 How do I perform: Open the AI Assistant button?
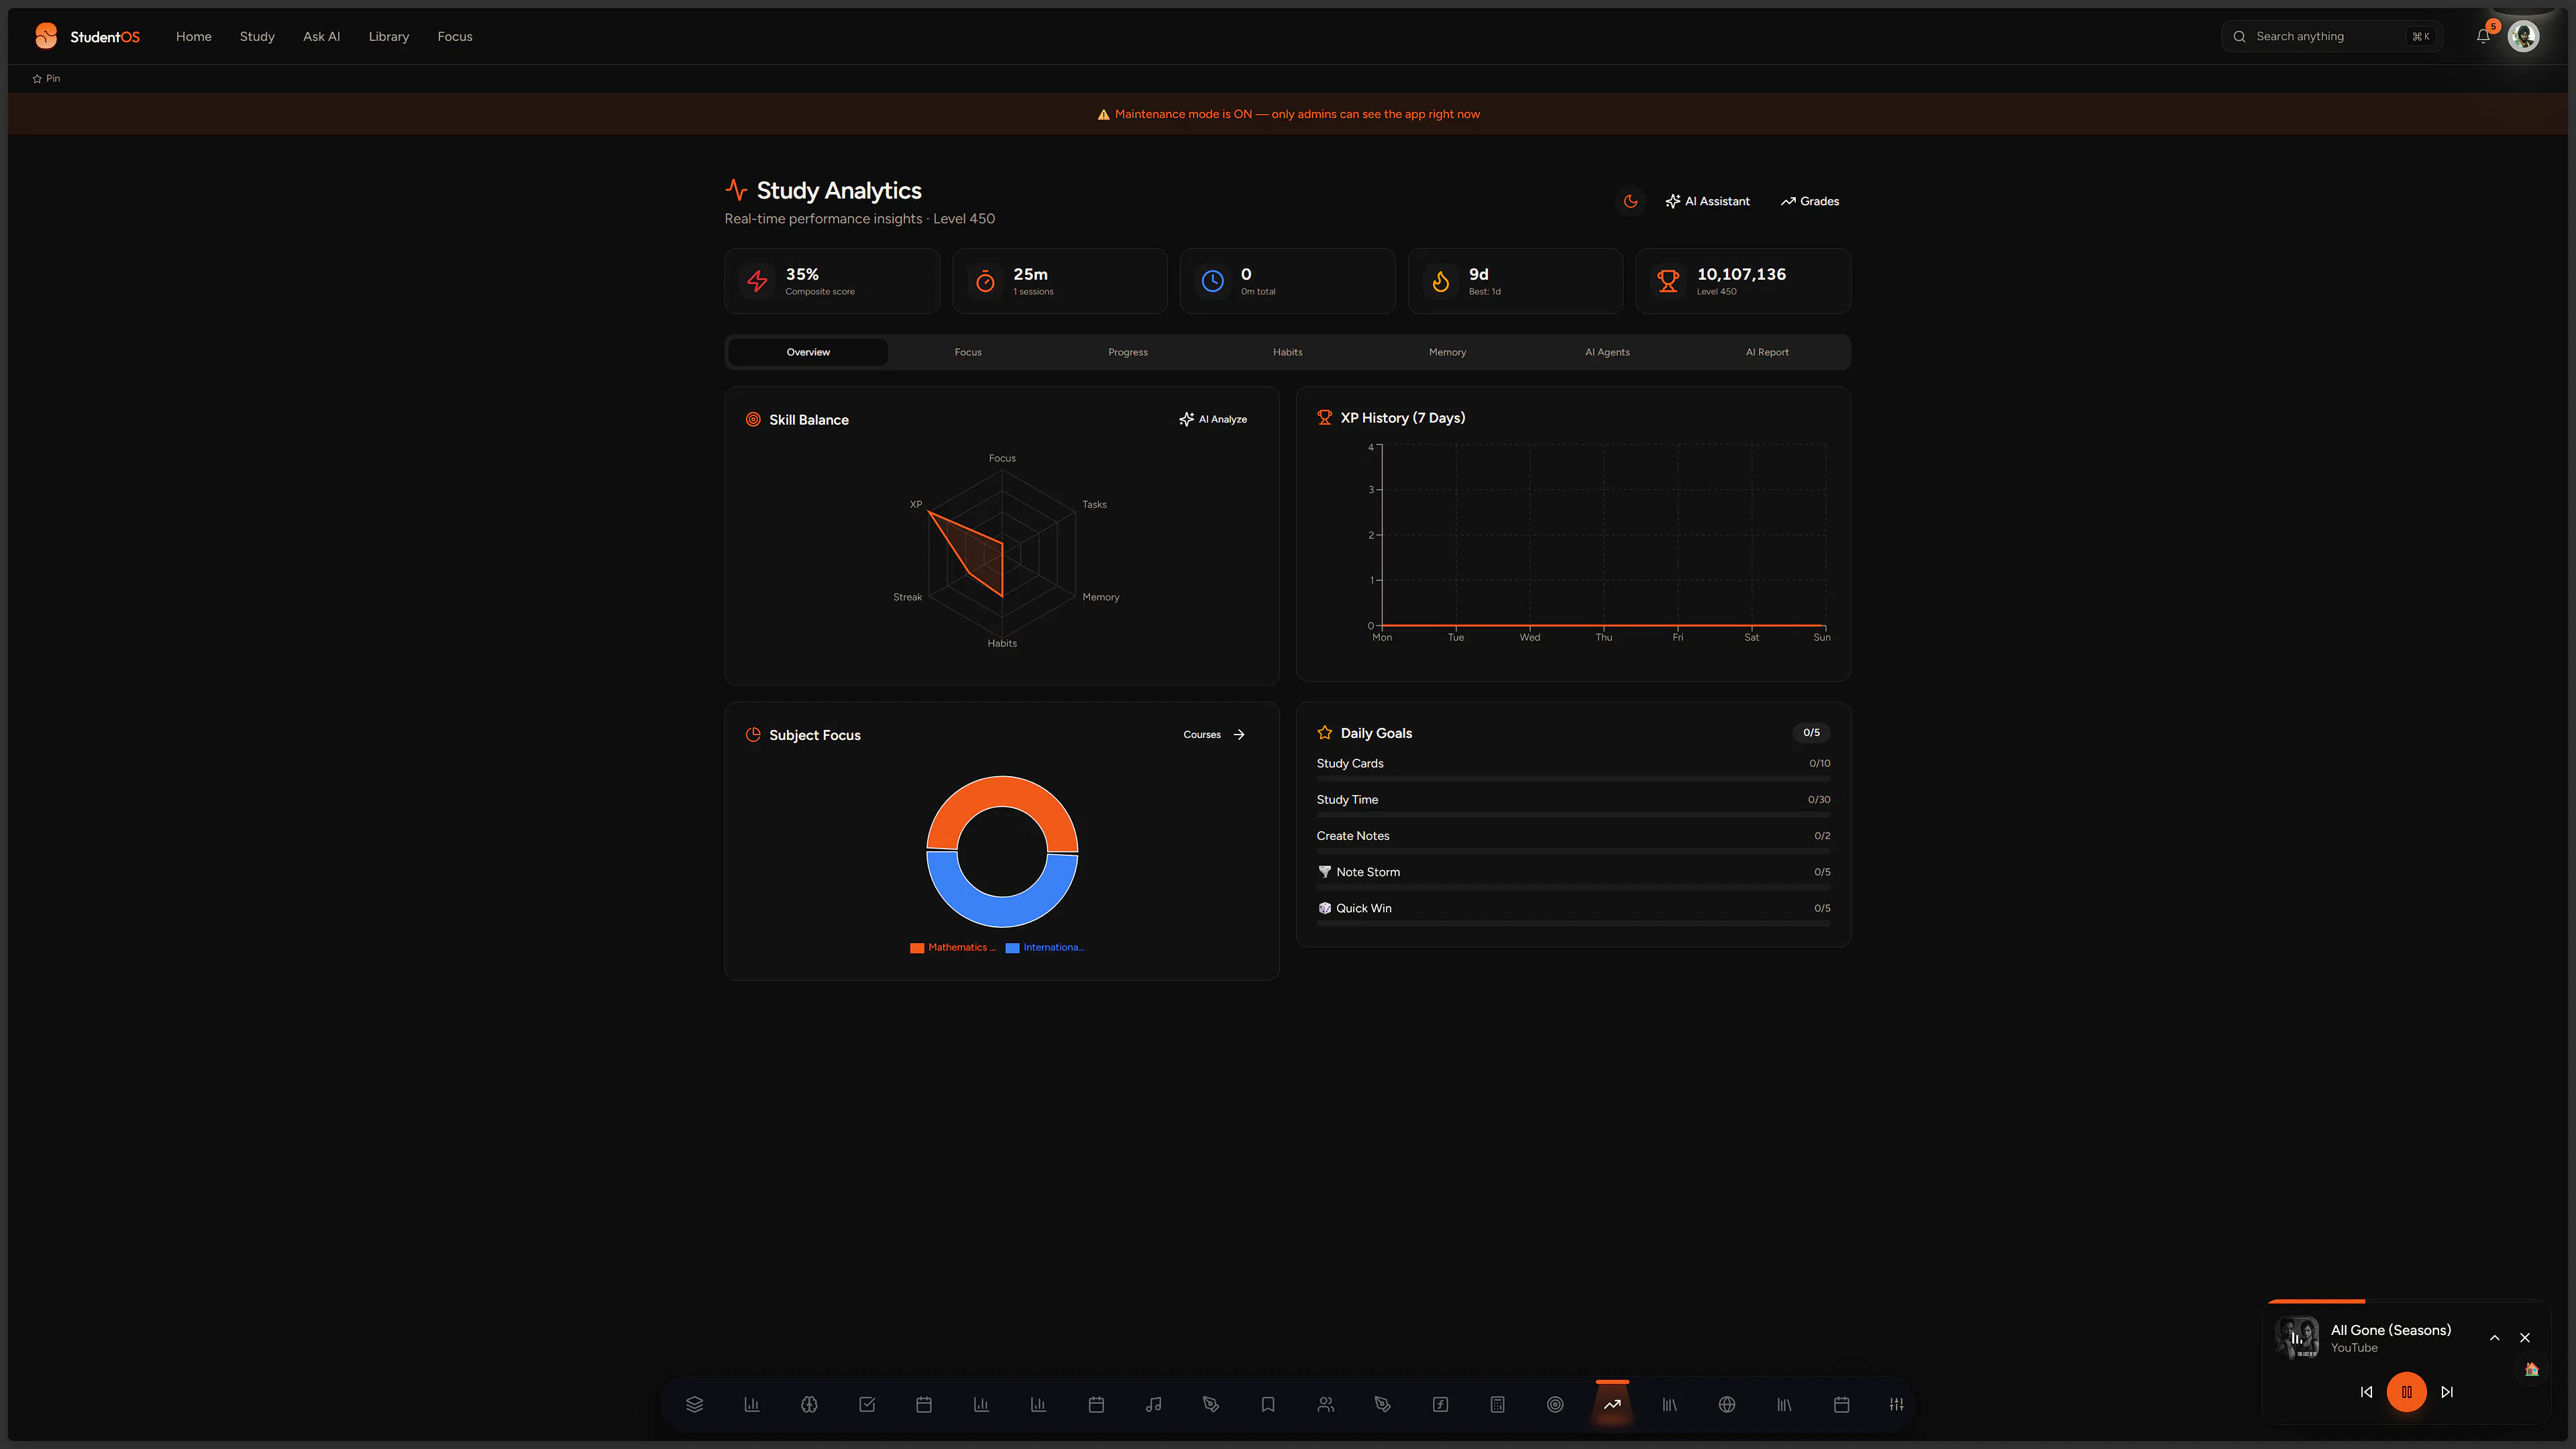pos(1707,201)
